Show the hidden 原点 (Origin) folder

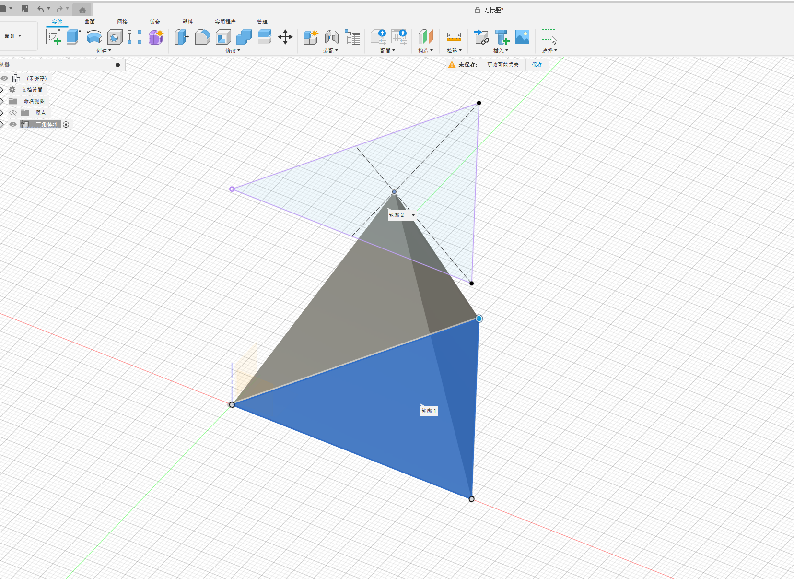click(13, 113)
